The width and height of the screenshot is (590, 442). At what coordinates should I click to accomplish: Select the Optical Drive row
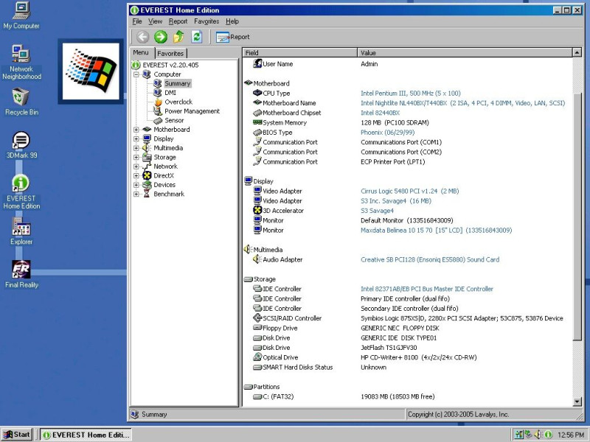(x=364, y=357)
